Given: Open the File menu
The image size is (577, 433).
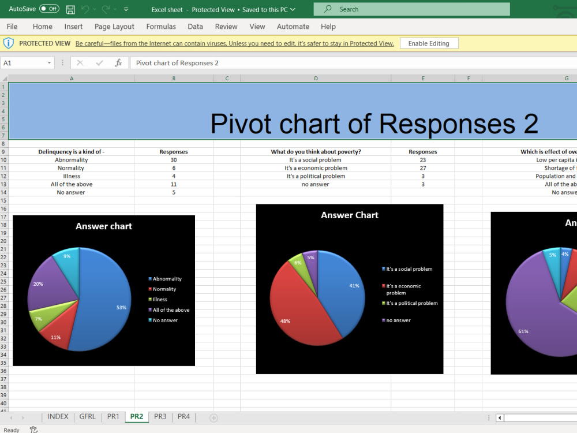Looking at the screenshot, I should pyautogui.click(x=12, y=27).
